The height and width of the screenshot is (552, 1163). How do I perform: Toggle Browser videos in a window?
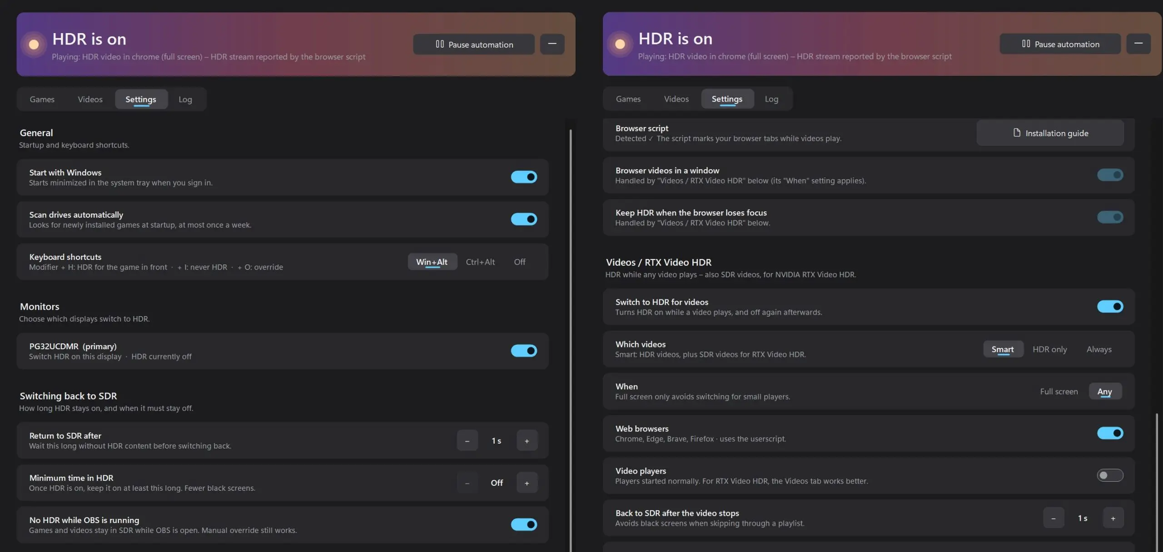click(x=1110, y=175)
